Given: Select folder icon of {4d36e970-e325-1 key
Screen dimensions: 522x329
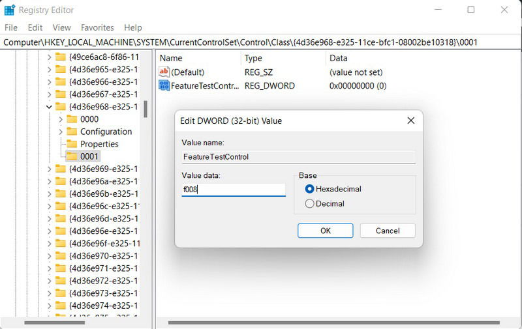Looking at the screenshot, I should [x=60, y=256].
